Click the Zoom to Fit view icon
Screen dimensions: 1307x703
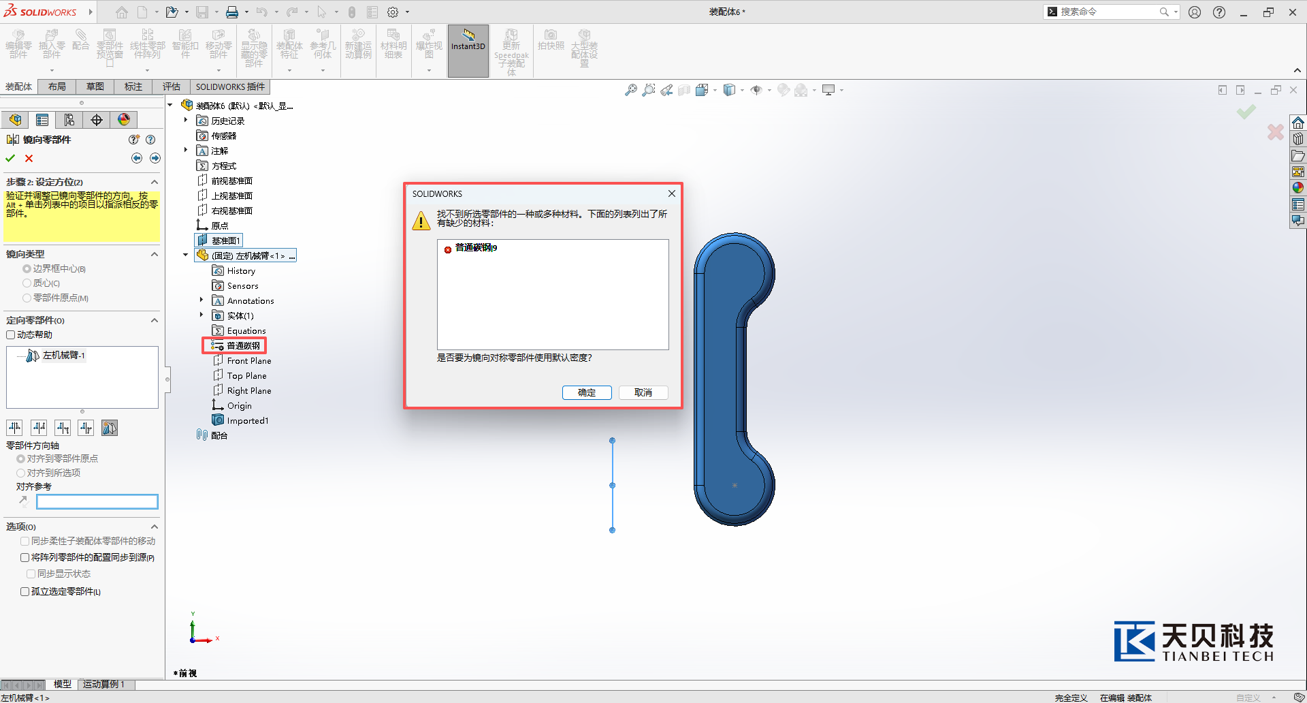tap(631, 90)
